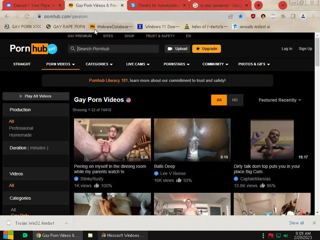Screen dimensions: 320x240
Task: Open File Explorer from taskbar
Action: (90, 235)
